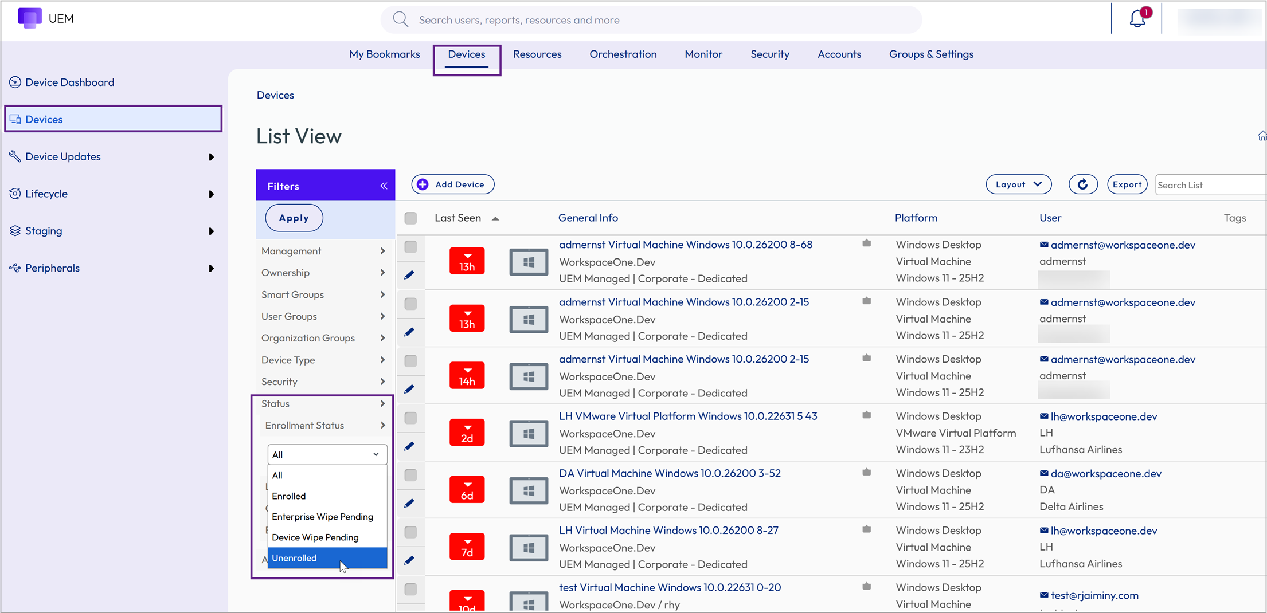Image resolution: width=1267 pixels, height=613 pixels.
Task: Check the test Virtual Machine row checkbox
Action: click(410, 589)
